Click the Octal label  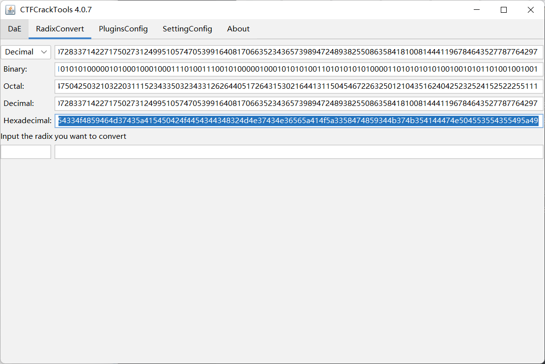tap(16, 86)
